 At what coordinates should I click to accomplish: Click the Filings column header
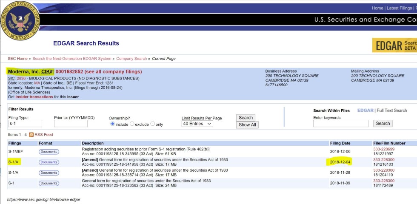(14, 143)
